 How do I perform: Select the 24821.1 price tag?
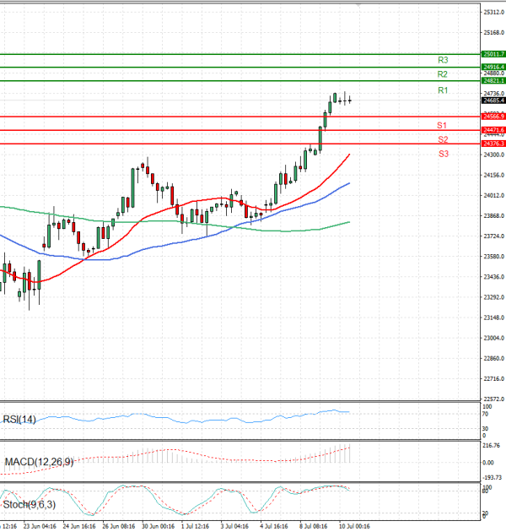tap(493, 81)
